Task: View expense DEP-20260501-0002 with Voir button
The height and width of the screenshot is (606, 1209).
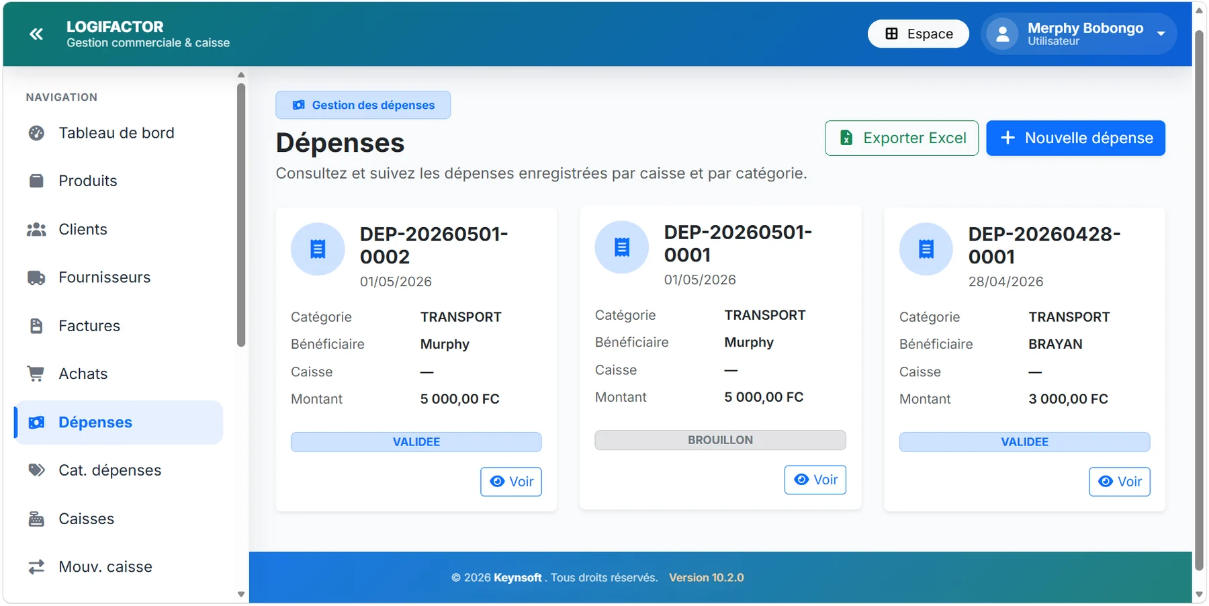Action: pos(511,482)
